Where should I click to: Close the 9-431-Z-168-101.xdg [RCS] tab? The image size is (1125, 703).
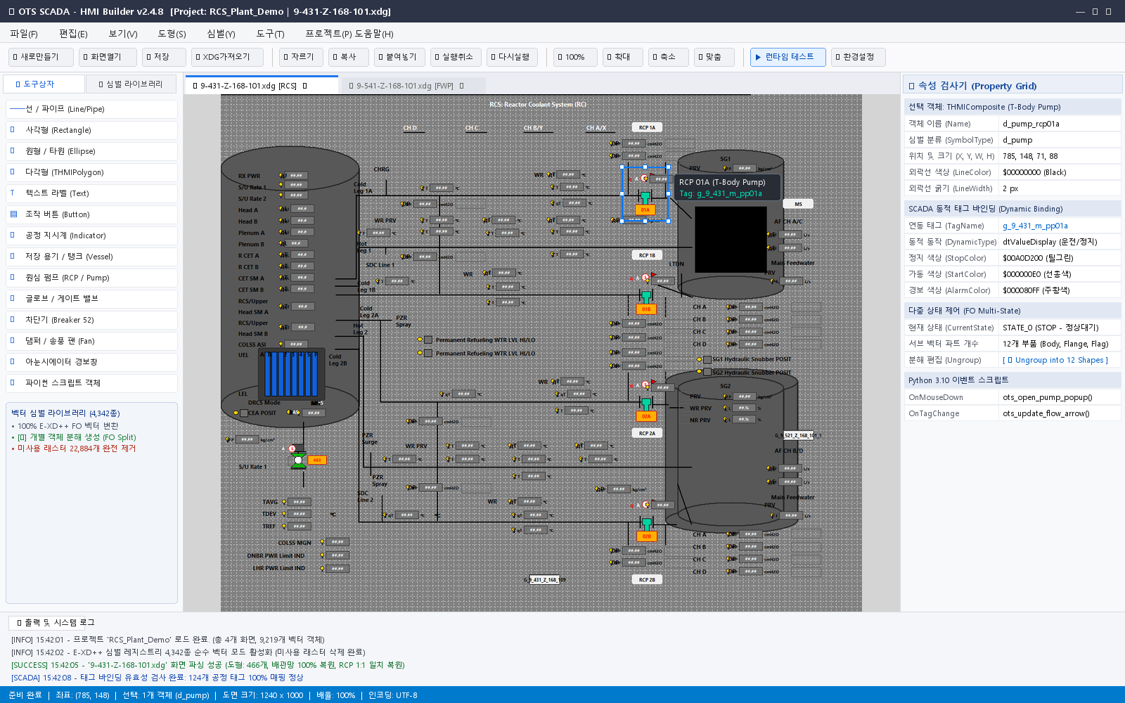305,86
